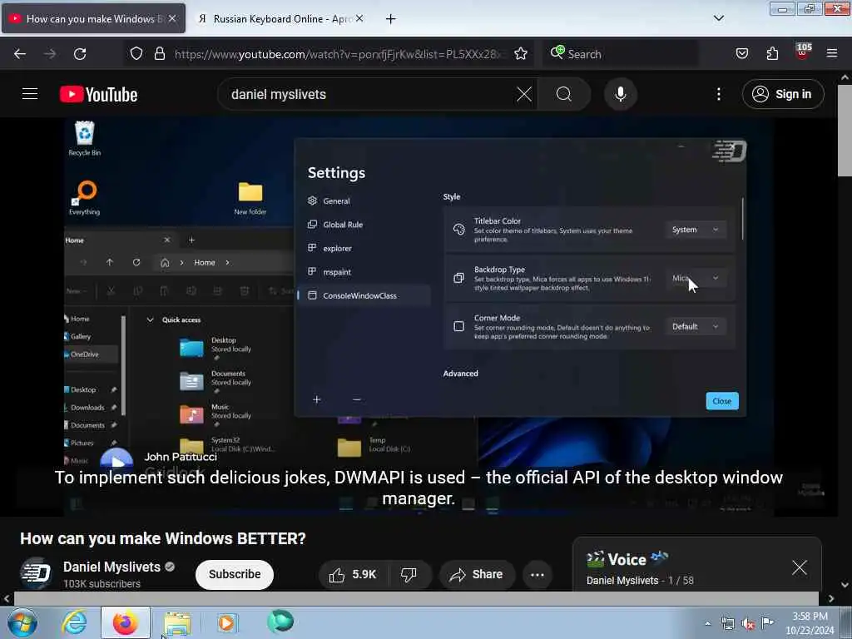Open the network tray icon

(727, 624)
